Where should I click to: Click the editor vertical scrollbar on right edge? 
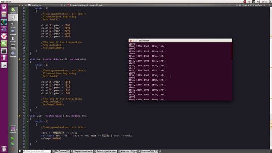(x=271, y=78)
